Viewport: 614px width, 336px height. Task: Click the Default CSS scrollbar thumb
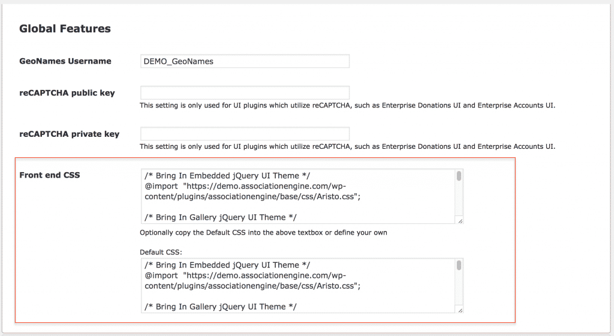pos(459,265)
